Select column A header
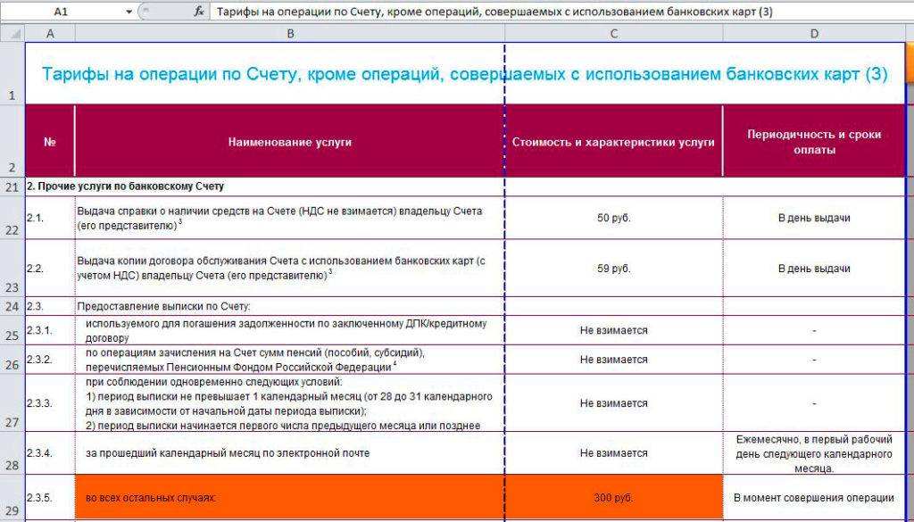Screen dimensions: 914x522 coord(50,34)
